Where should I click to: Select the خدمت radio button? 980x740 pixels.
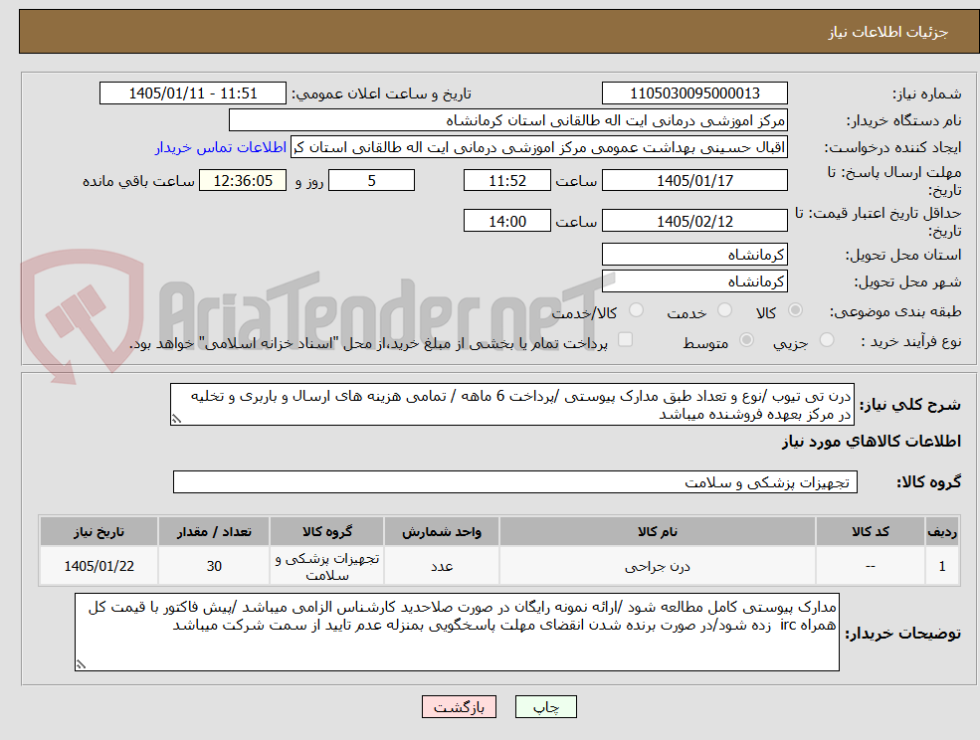pyautogui.click(x=725, y=310)
